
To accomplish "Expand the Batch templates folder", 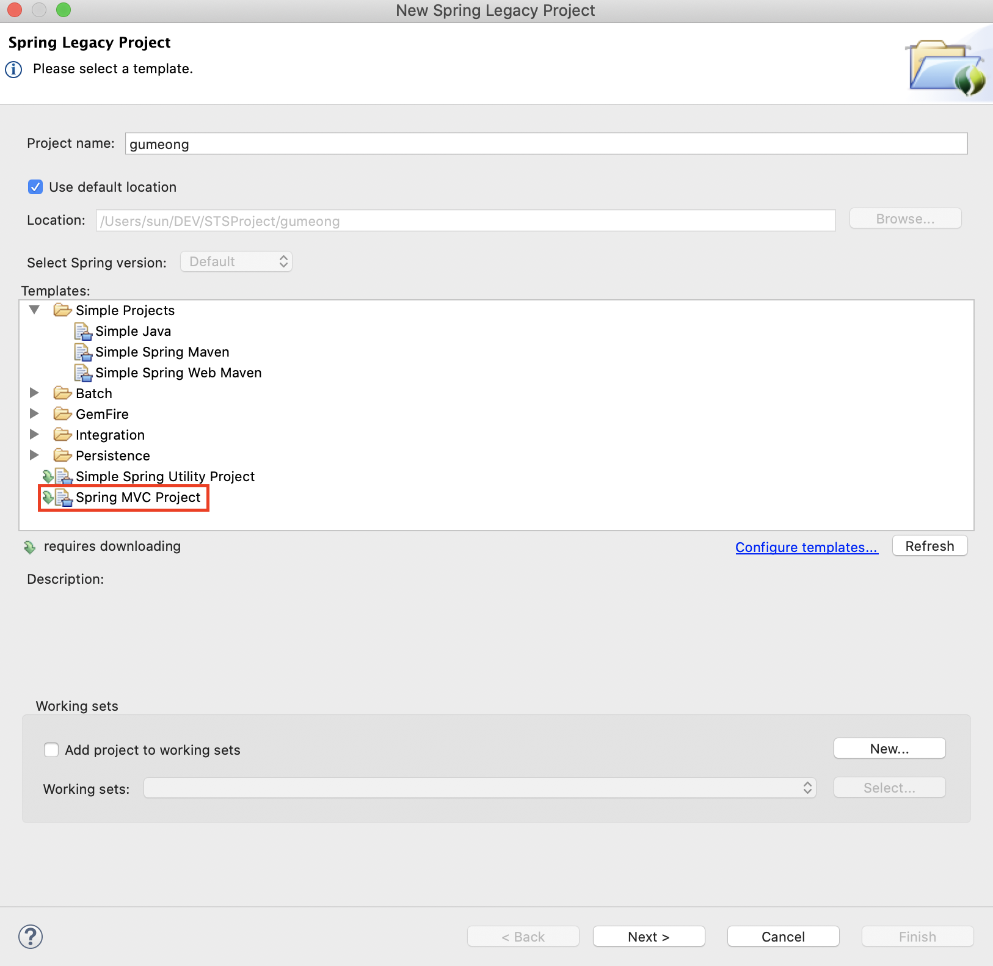I will 34,393.
